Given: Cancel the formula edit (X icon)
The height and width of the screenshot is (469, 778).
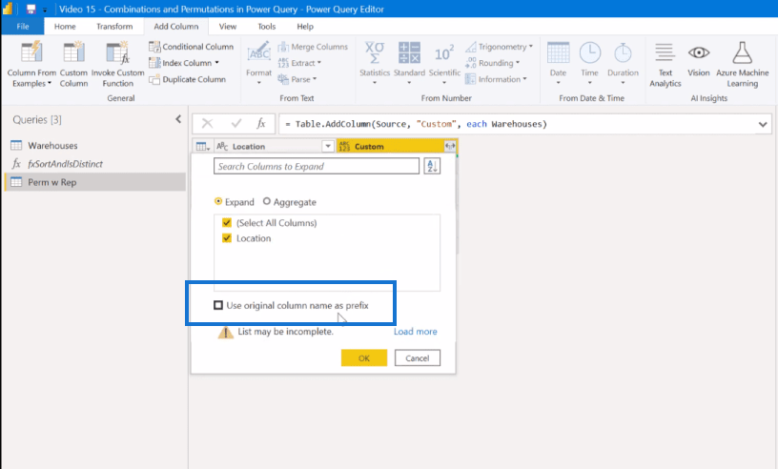Looking at the screenshot, I should click(208, 124).
